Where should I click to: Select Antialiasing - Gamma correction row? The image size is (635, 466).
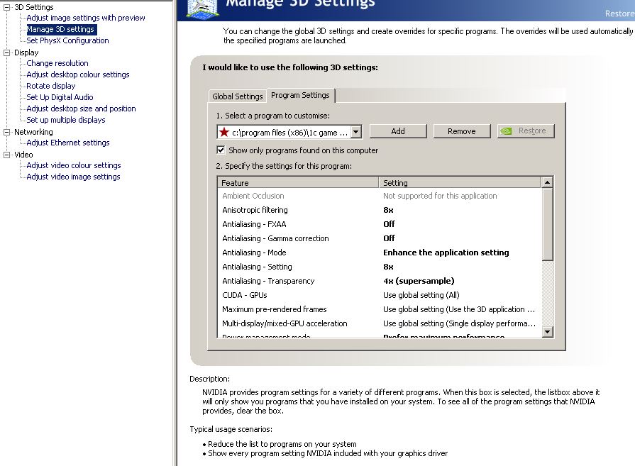click(380, 238)
